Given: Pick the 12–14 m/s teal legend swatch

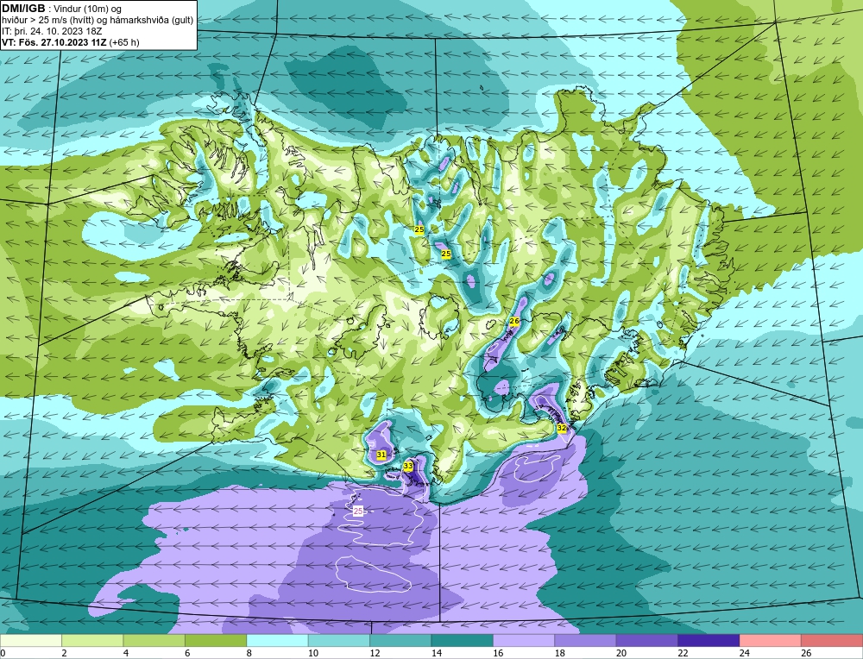Looking at the screenshot, I should (x=400, y=640).
